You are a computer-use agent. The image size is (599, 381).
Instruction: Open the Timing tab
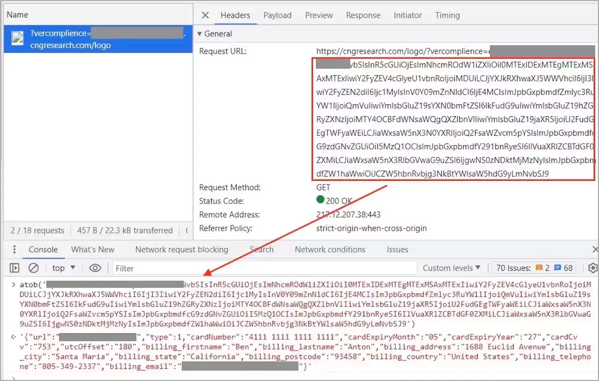tap(447, 15)
